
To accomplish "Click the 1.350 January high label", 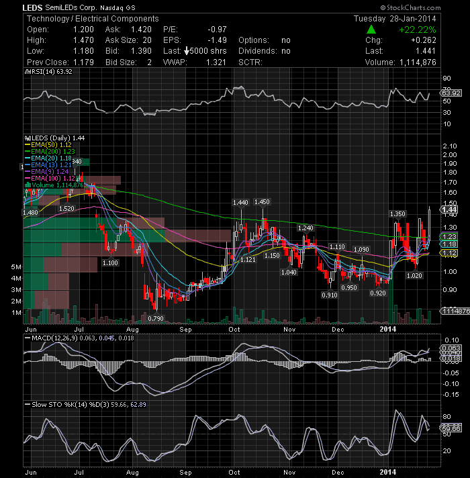I will tap(397, 214).
